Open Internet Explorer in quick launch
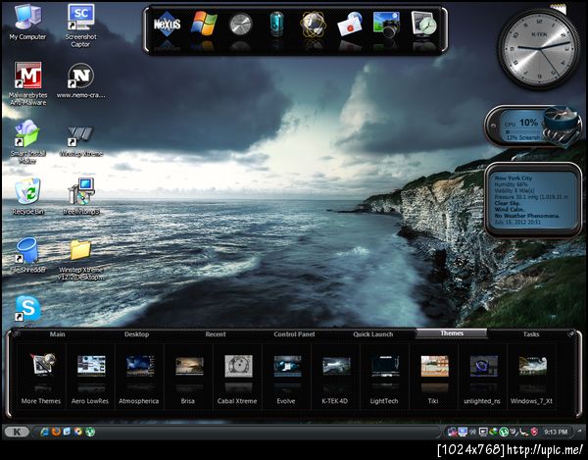 (x=45, y=432)
